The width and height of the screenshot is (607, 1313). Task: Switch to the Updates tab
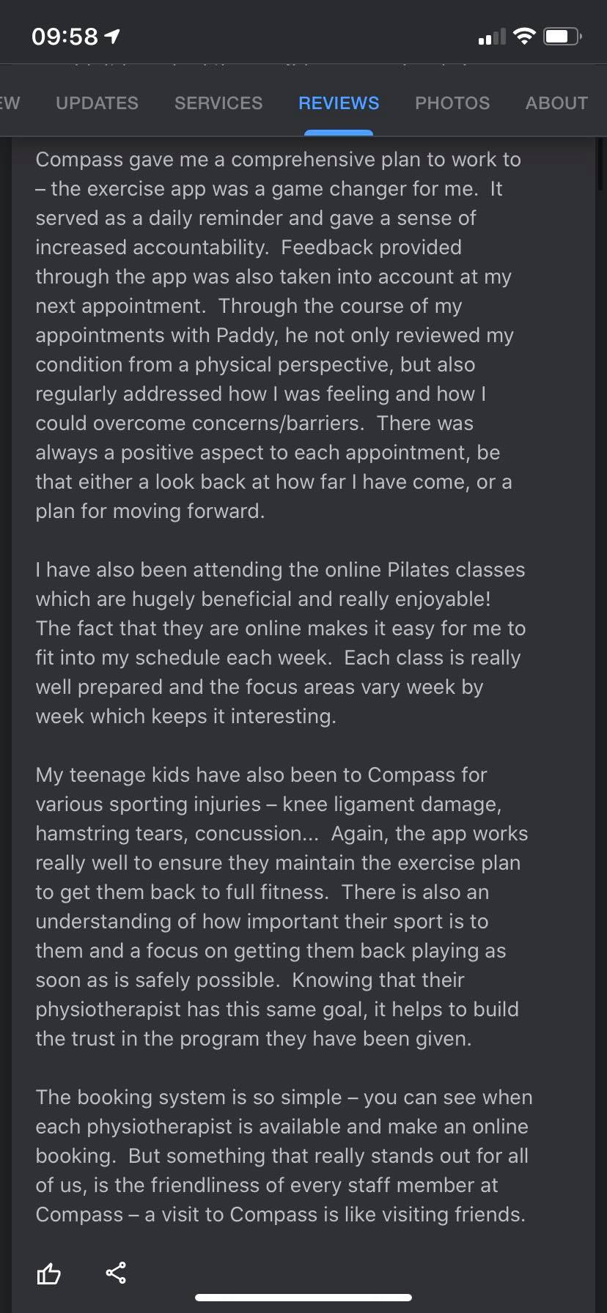(97, 103)
